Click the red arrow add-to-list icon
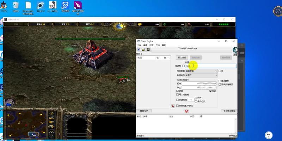The width and height of the screenshot is (282, 141). (x=173, y=106)
